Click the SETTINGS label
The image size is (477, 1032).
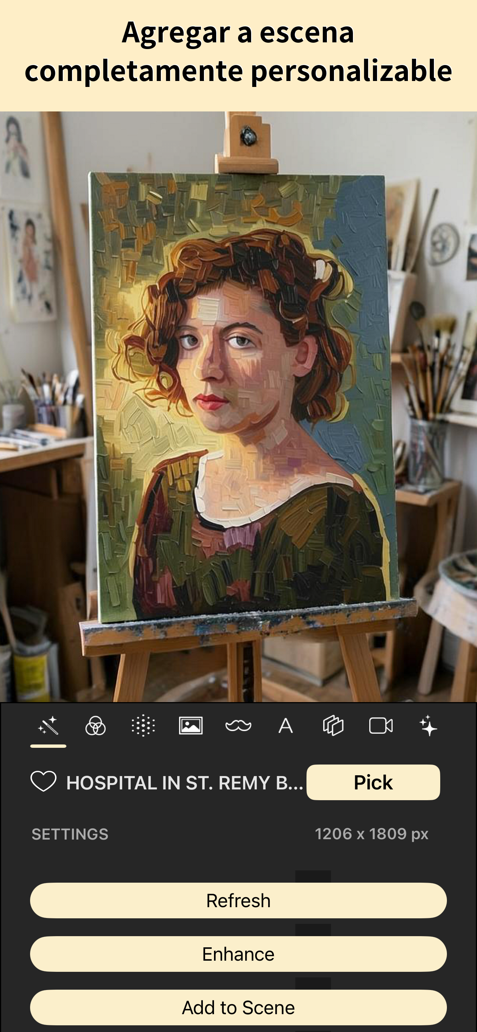[x=70, y=834]
